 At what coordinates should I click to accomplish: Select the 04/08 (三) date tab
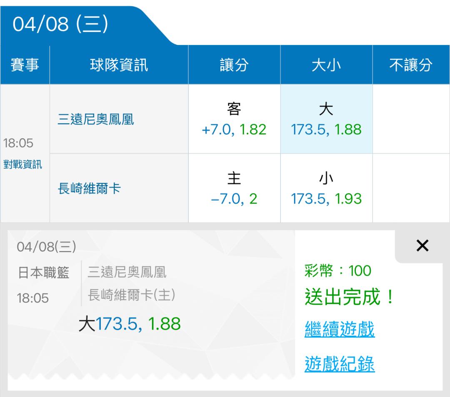(x=61, y=25)
